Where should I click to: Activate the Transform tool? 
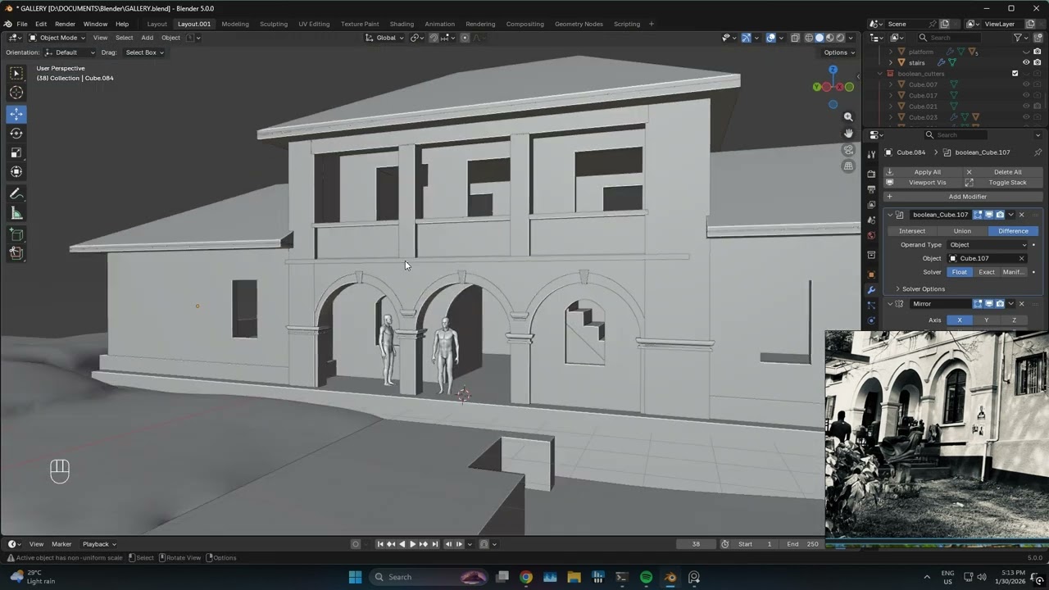click(x=16, y=172)
